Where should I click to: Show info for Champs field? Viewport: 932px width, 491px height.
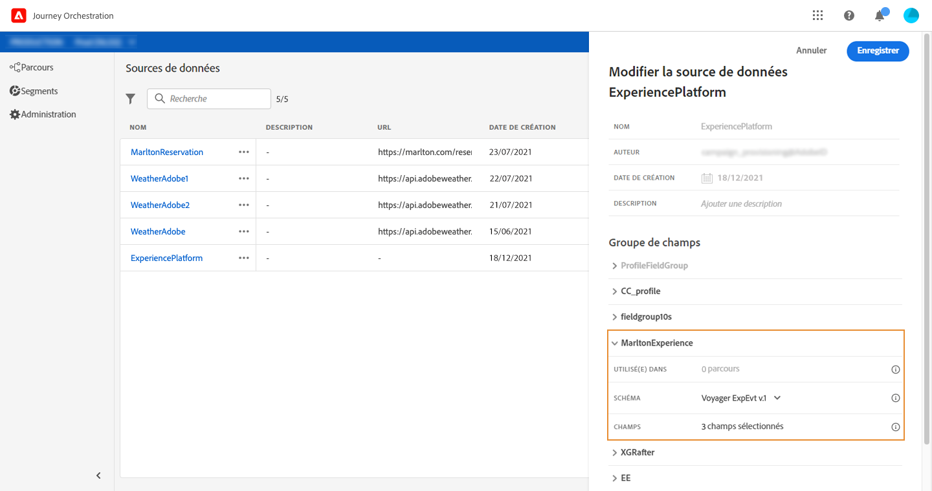tap(896, 427)
